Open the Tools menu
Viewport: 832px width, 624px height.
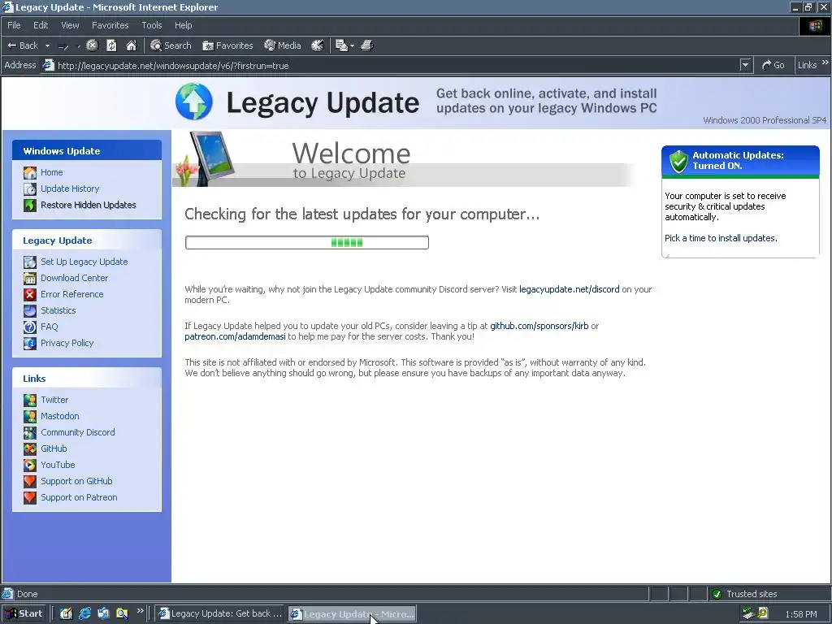click(151, 25)
